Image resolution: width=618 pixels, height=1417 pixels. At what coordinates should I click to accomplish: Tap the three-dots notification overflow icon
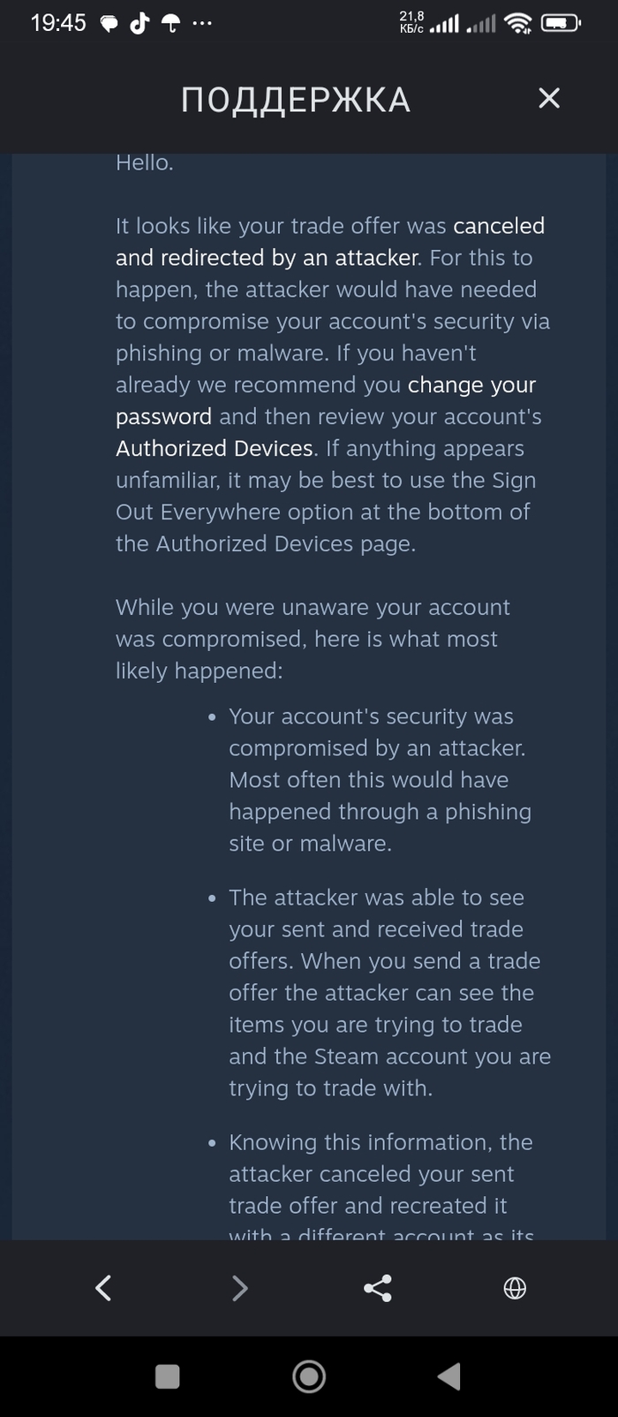pyautogui.click(x=202, y=23)
